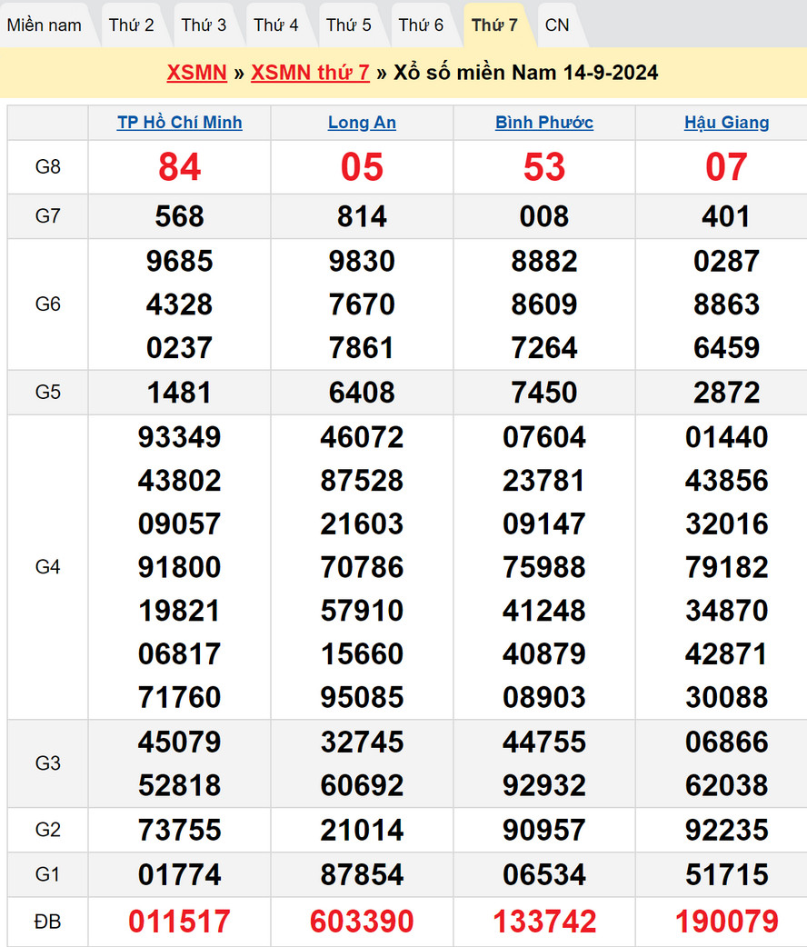Switch to the Thứ 2 tab
Screen dimensions: 807x947
pos(132,25)
